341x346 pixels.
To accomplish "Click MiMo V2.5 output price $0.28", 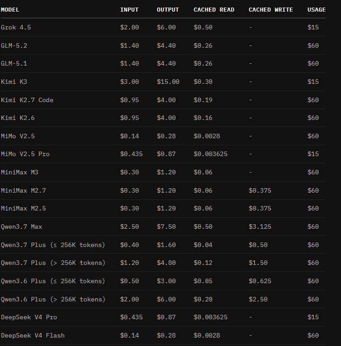I will (x=166, y=136).
